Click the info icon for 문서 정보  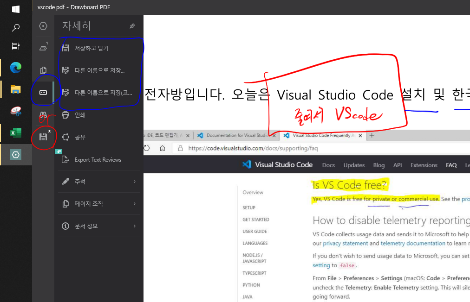[65, 226]
